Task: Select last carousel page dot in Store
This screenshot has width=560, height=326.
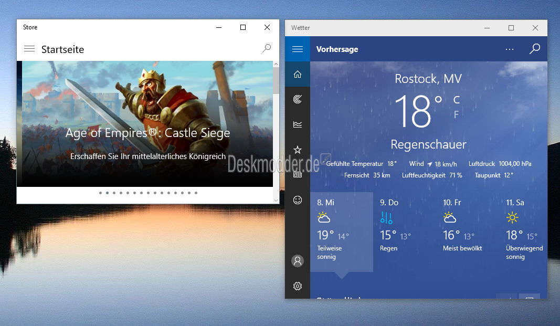Action: click(x=196, y=193)
